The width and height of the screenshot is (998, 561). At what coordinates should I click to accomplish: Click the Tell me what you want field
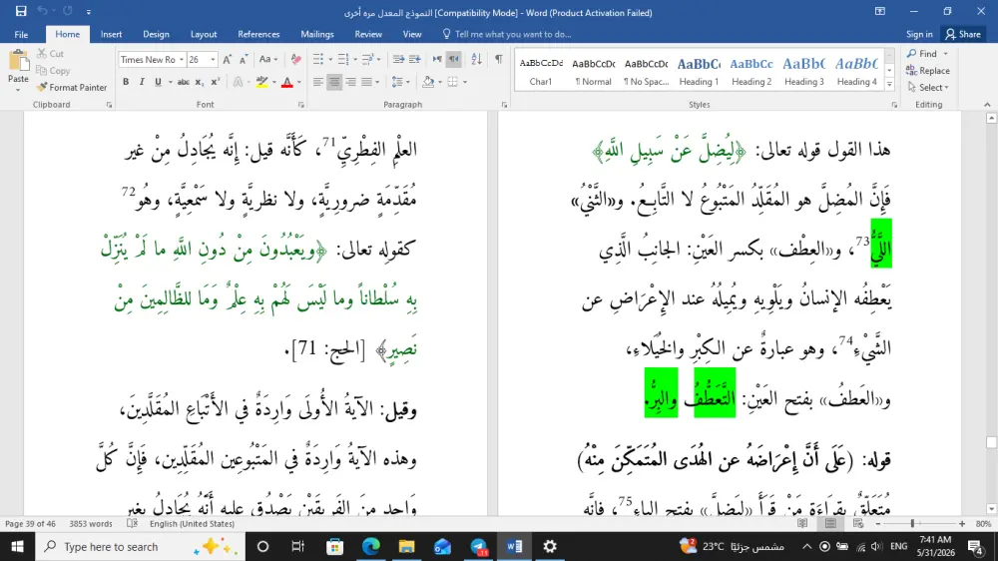pyautogui.click(x=507, y=34)
